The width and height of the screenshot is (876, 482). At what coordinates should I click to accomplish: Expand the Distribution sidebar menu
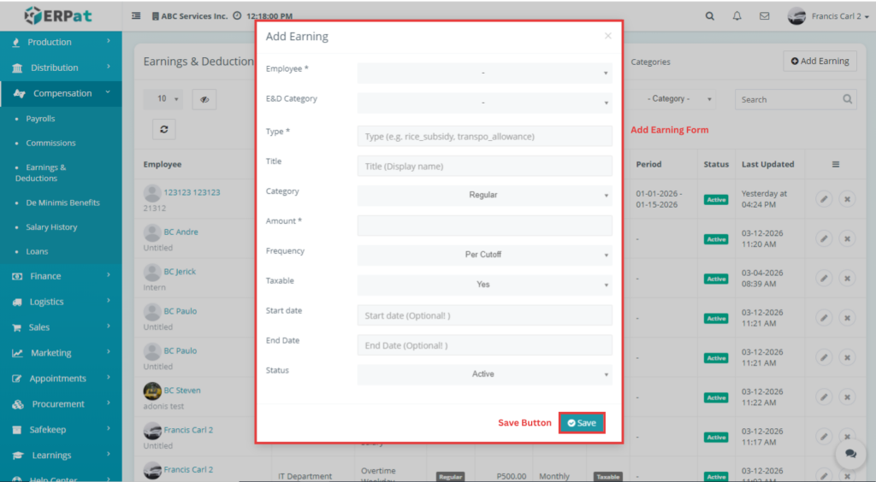tap(61, 68)
